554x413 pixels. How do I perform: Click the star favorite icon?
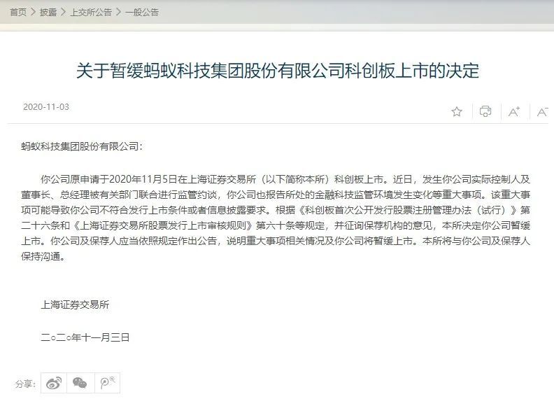[x=457, y=112]
